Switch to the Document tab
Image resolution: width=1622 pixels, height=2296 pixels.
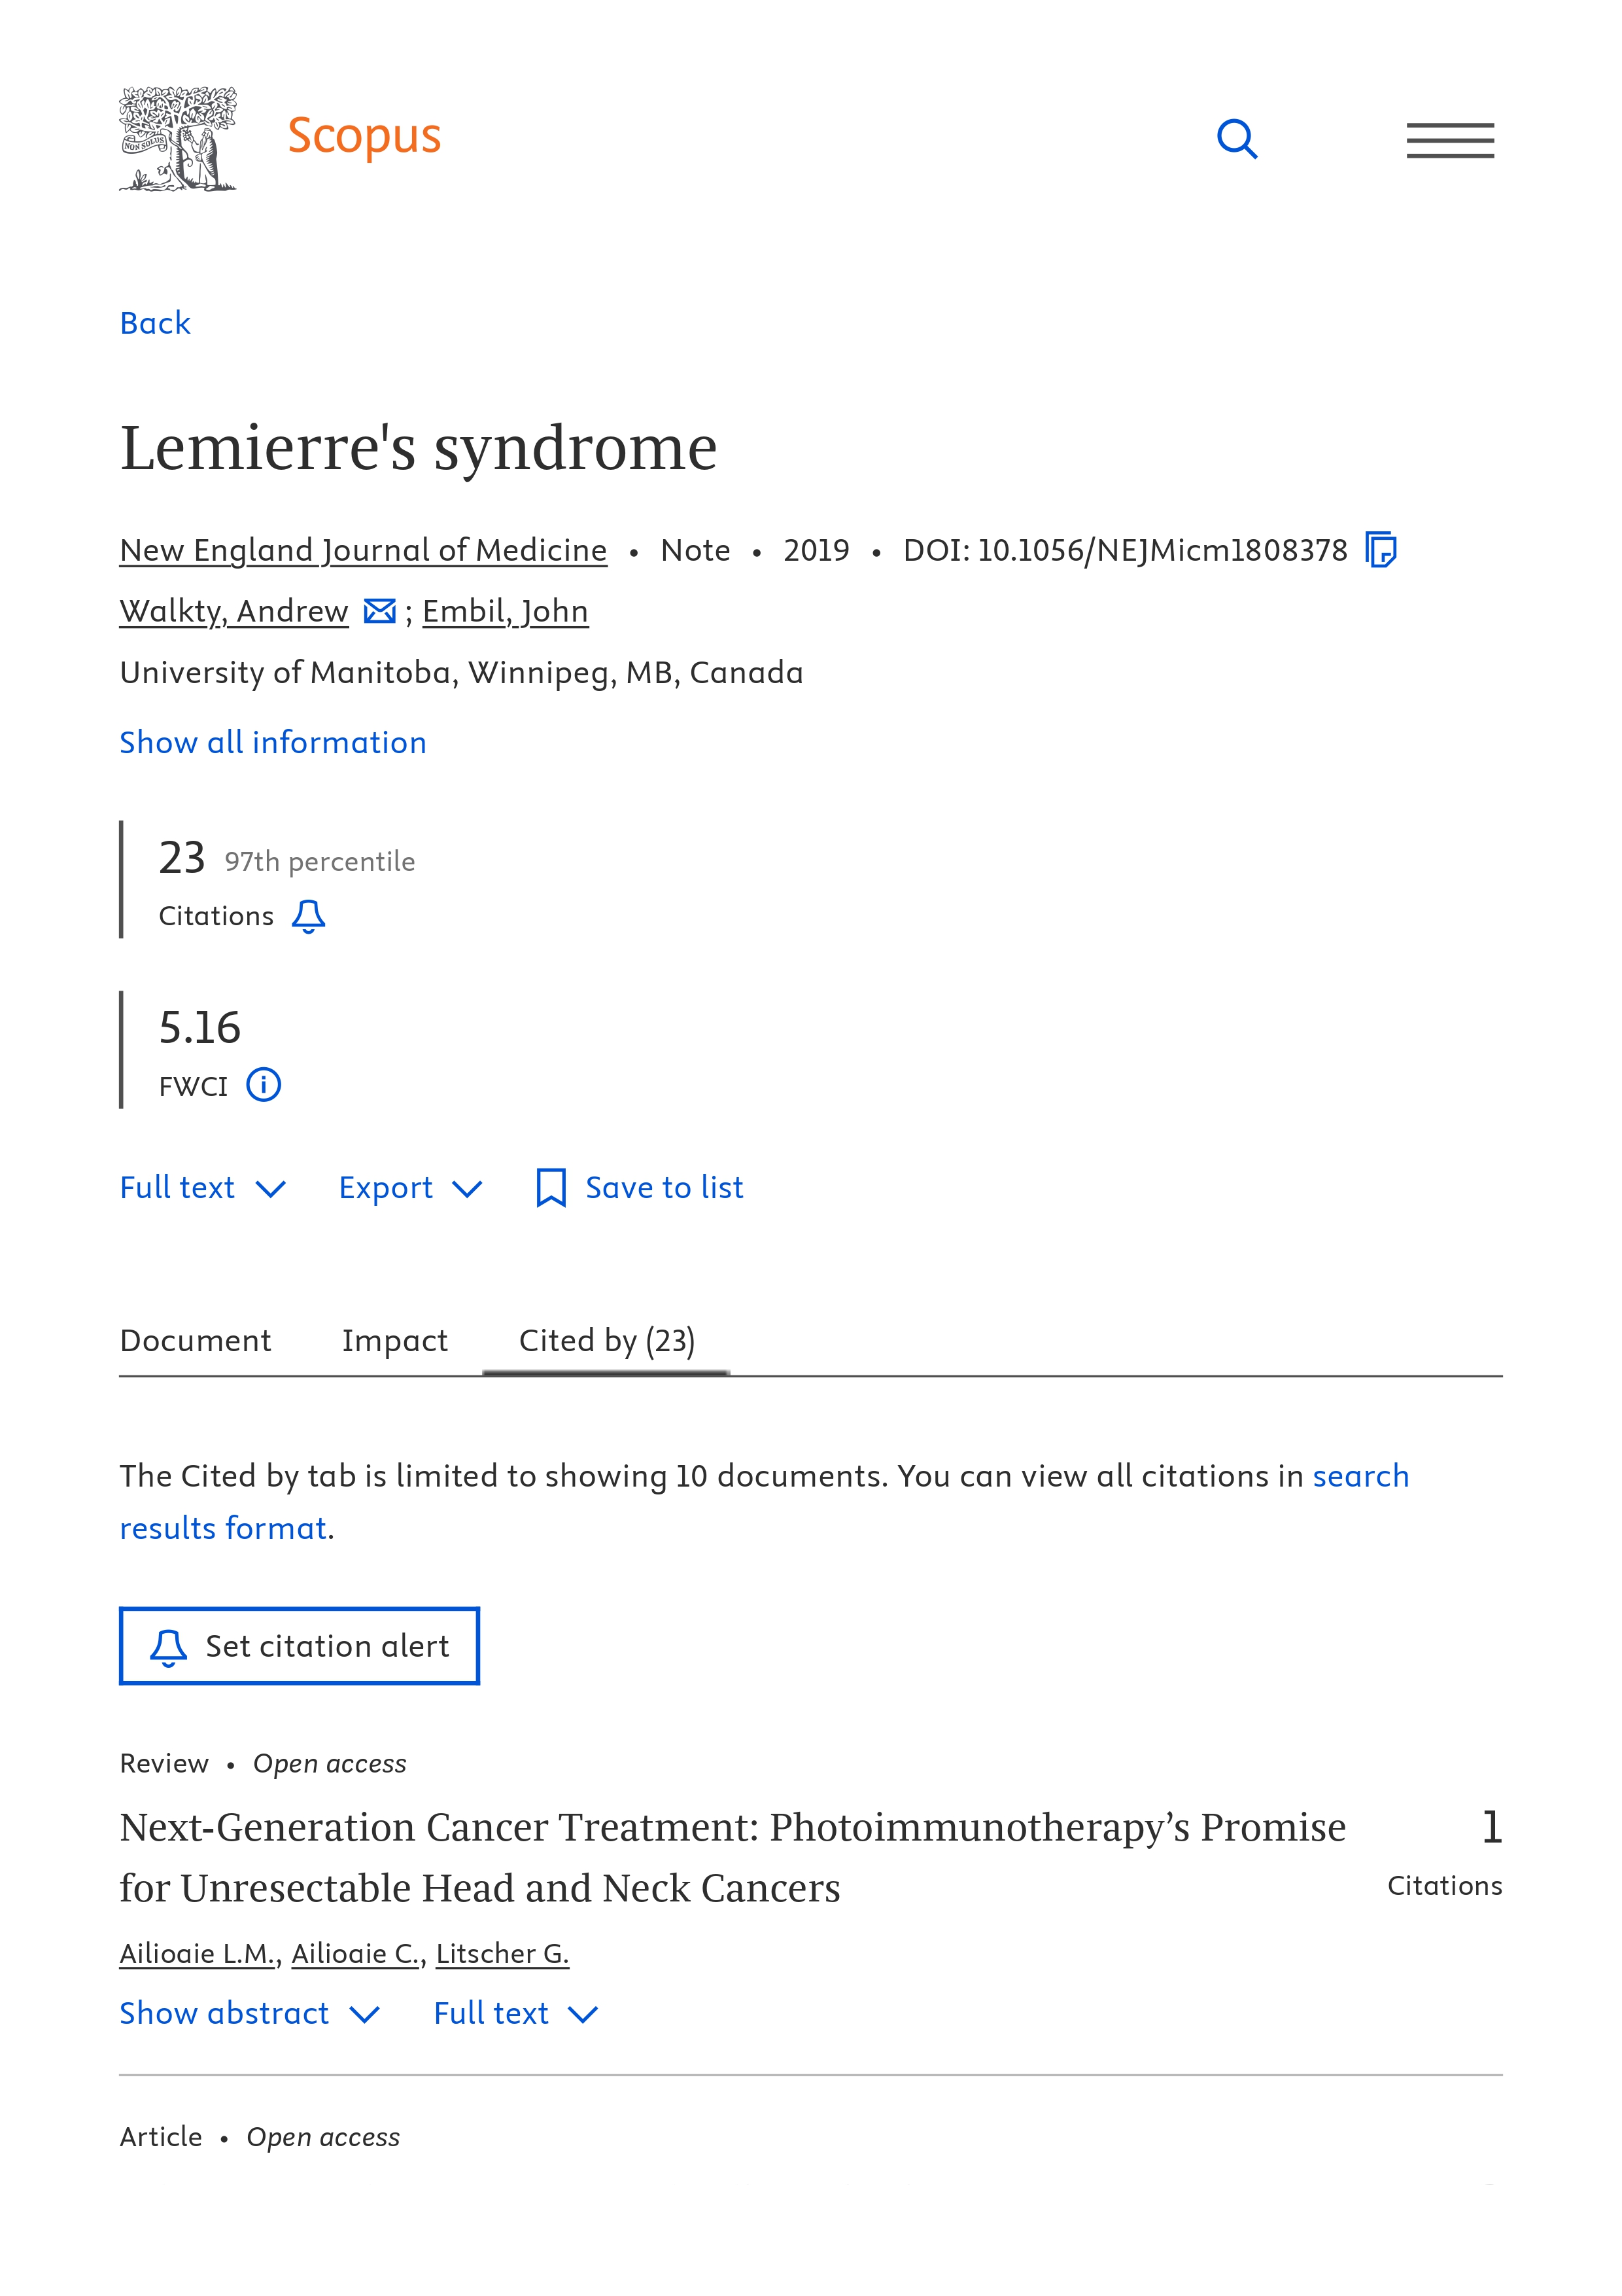(196, 1340)
